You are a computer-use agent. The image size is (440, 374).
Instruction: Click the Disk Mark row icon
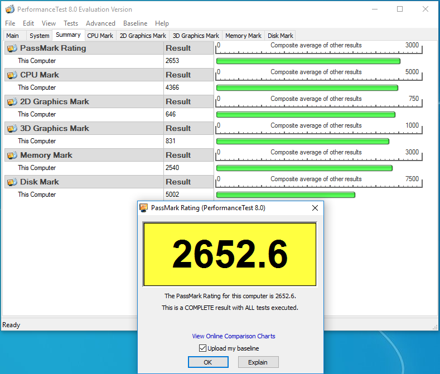pos(12,182)
